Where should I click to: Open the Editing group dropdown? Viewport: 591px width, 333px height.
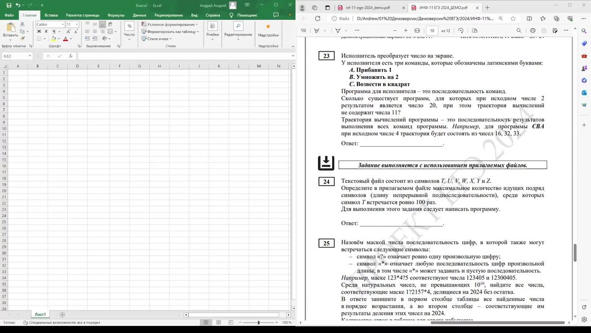238,31
